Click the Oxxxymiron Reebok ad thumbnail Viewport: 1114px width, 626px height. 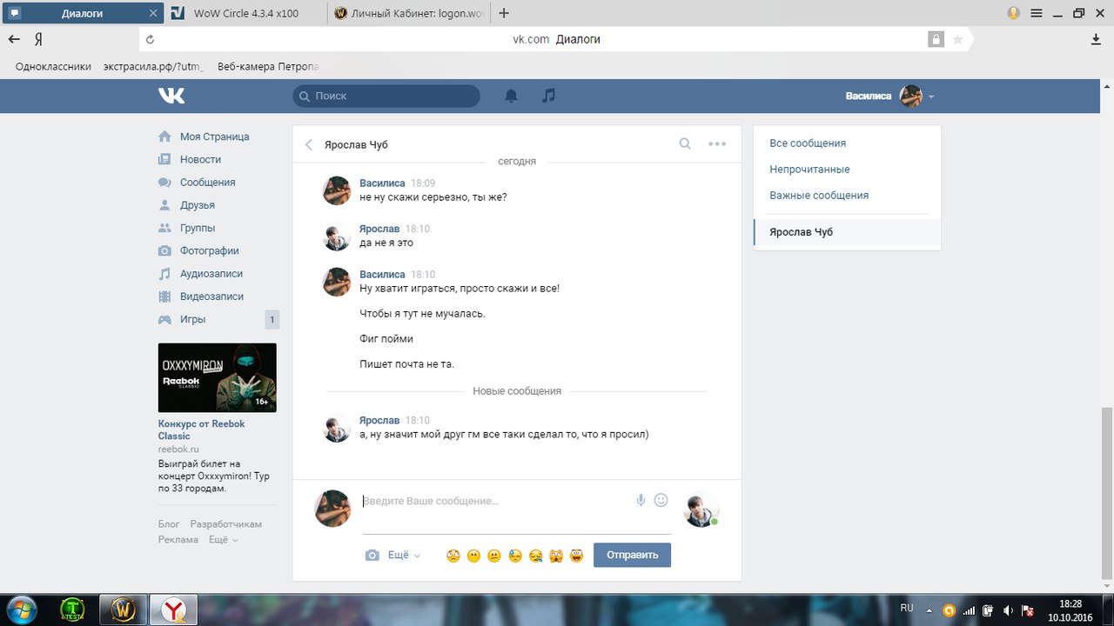pyautogui.click(x=218, y=377)
